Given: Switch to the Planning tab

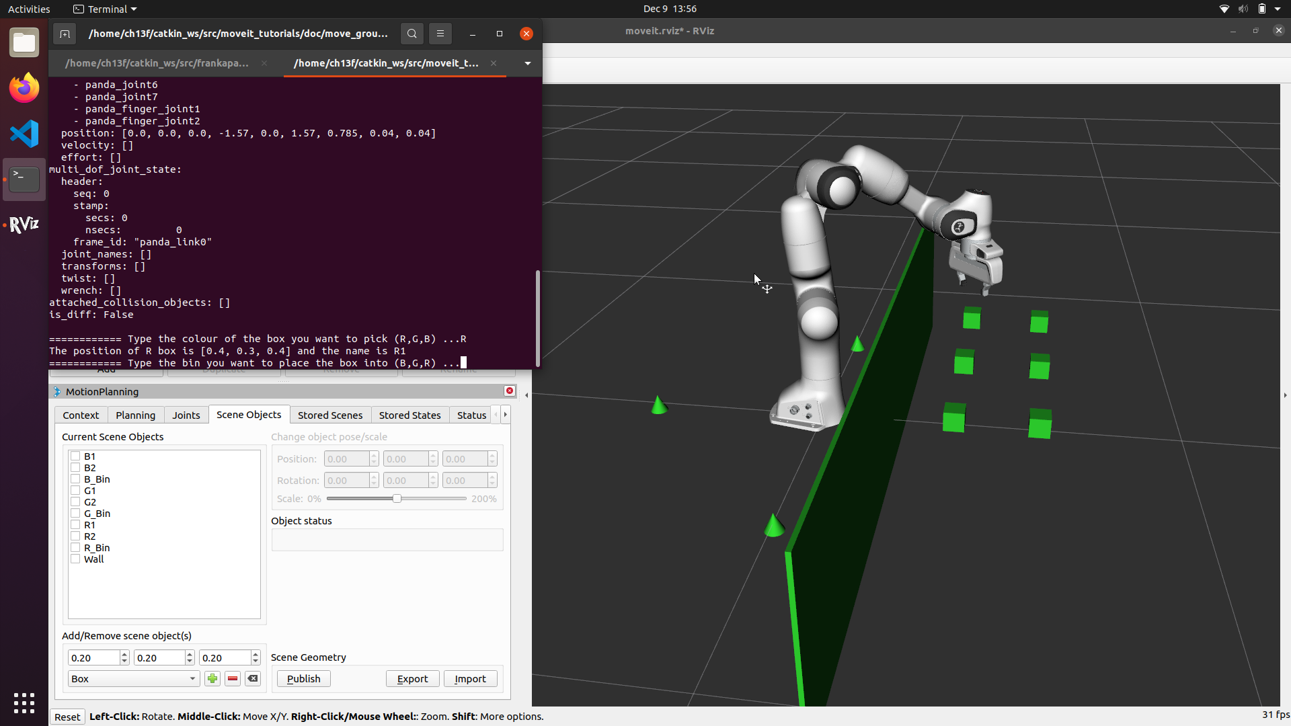Looking at the screenshot, I should tap(135, 415).
